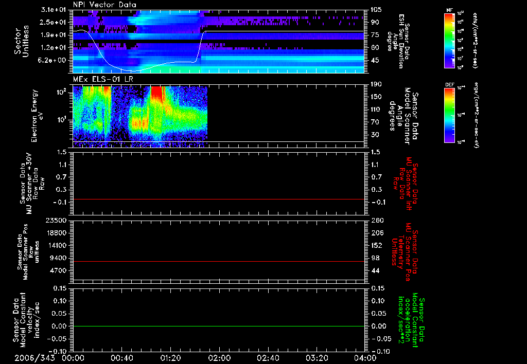Click the "MU Scanner +30V Raw Data" axis label
This screenshot has height=364, width=527.
(32, 184)
